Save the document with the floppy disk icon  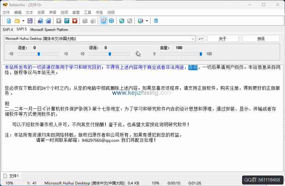tap(30, 21)
